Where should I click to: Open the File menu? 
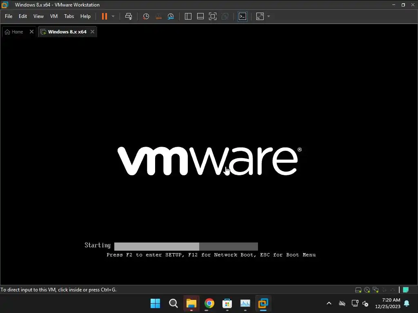click(x=9, y=16)
